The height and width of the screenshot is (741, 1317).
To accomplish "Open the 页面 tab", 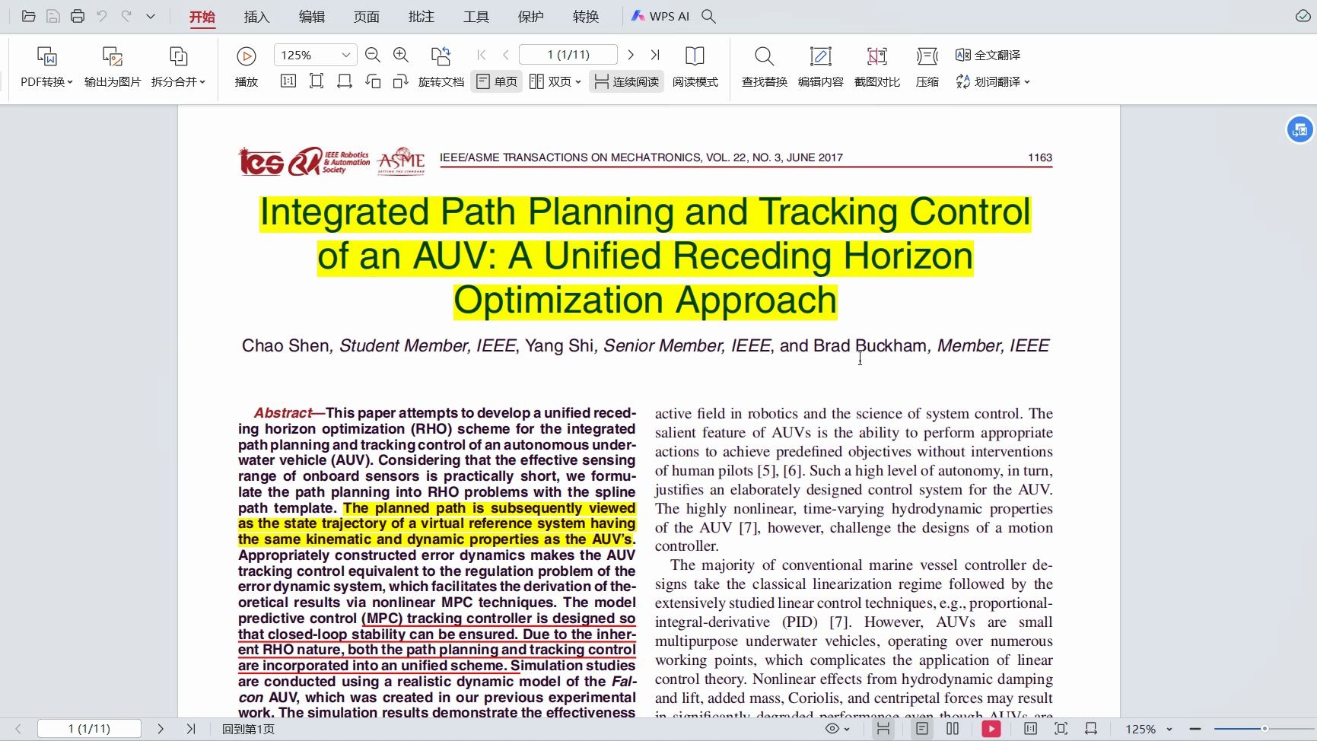I will 366,17.
